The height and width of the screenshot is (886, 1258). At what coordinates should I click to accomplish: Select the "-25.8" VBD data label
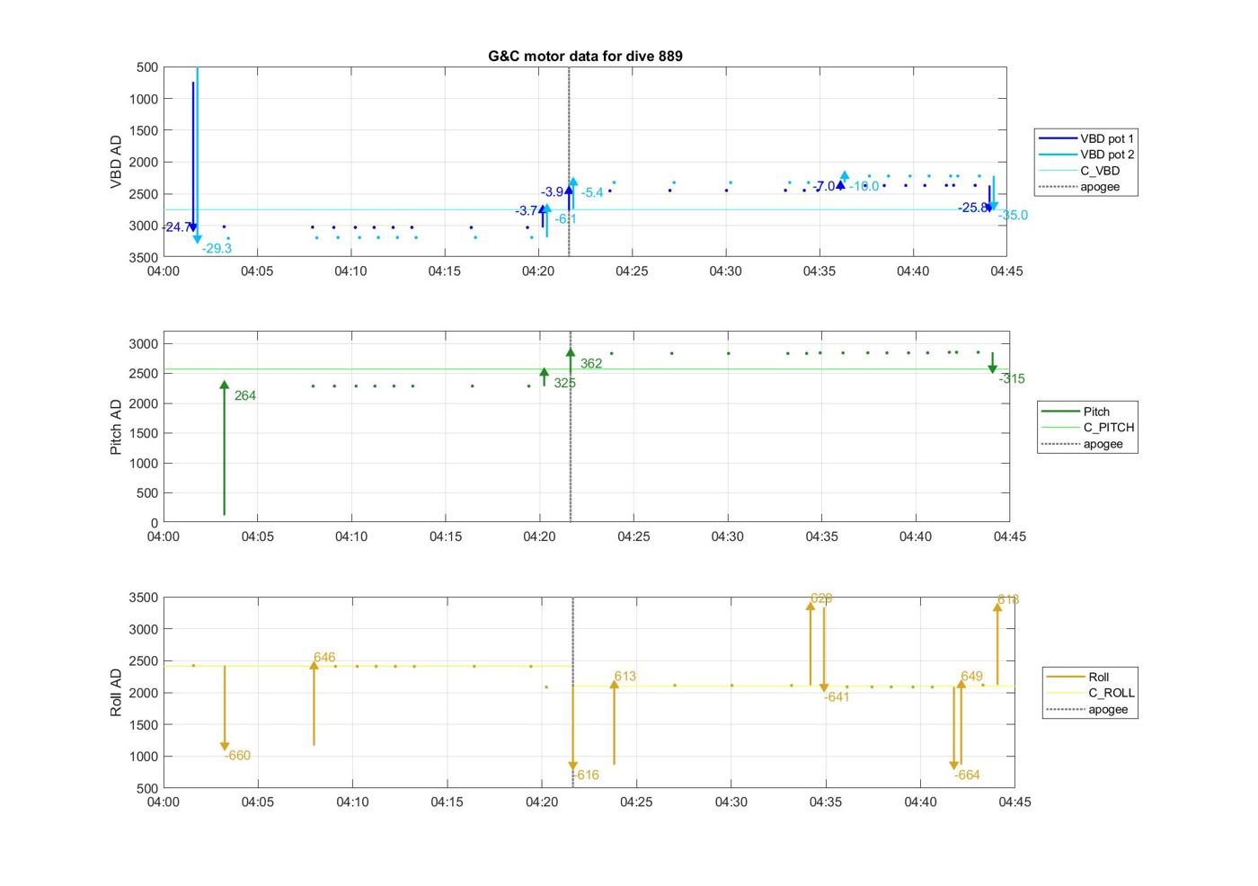pos(973,208)
